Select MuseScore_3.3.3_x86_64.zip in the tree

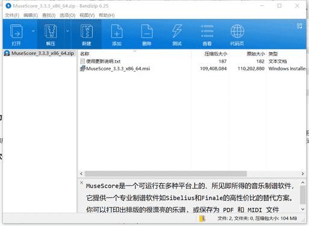(x=42, y=53)
